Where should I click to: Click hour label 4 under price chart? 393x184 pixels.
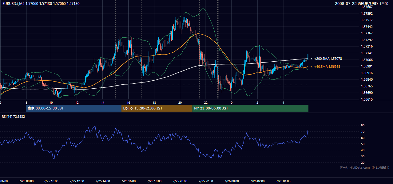(x=283, y=103)
